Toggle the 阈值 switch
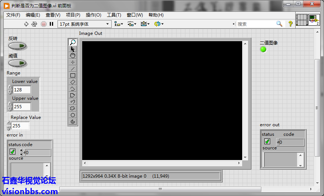 tap(17, 63)
